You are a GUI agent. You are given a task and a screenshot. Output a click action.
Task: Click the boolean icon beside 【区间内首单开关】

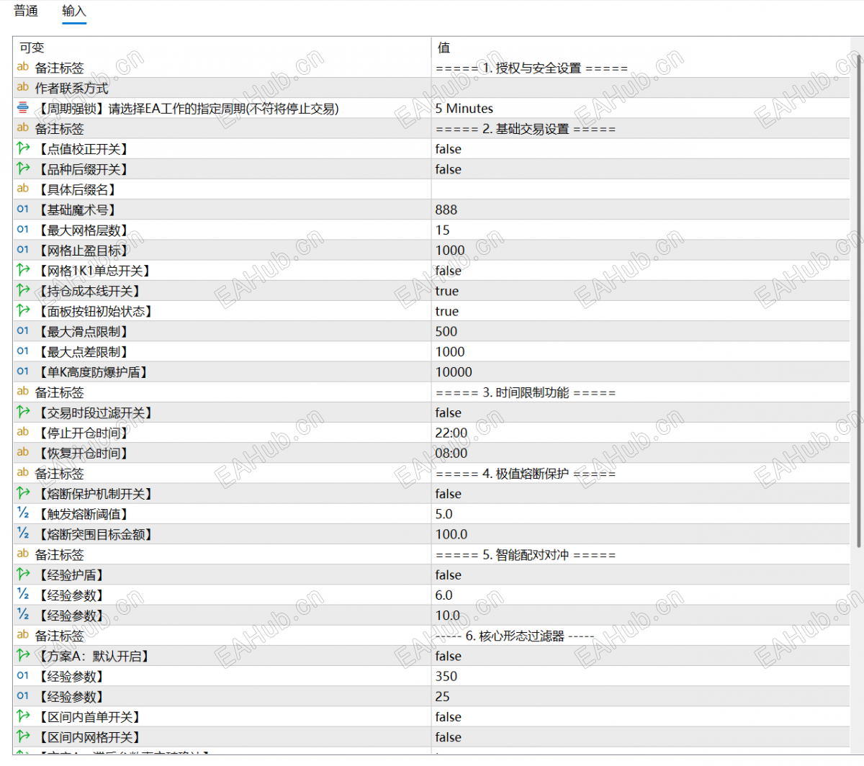[23, 716]
